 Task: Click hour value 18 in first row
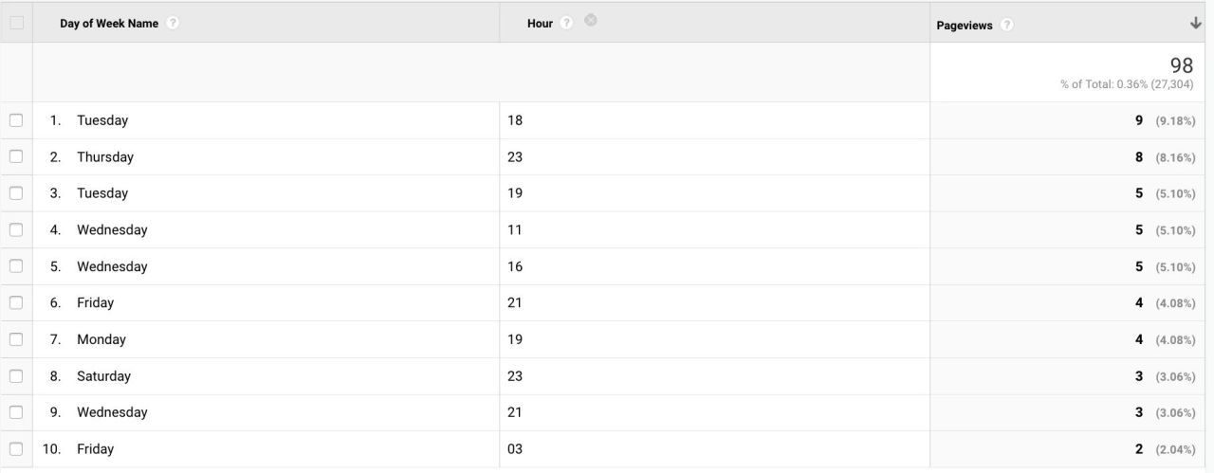[515, 120]
